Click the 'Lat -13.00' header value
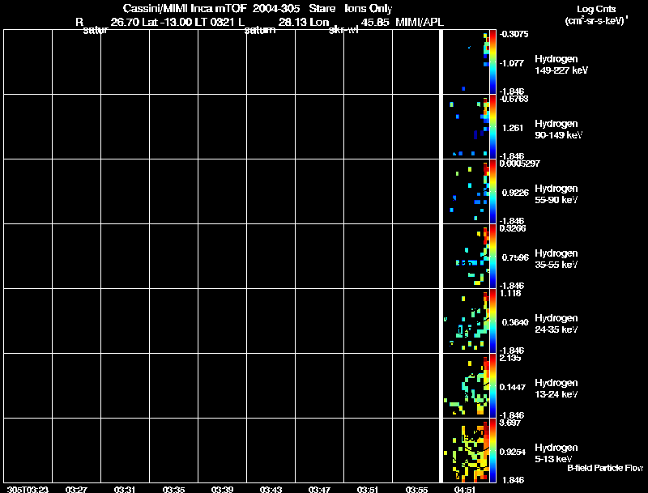Viewport: 648px width, 493px height. pyautogui.click(x=168, y=23)
